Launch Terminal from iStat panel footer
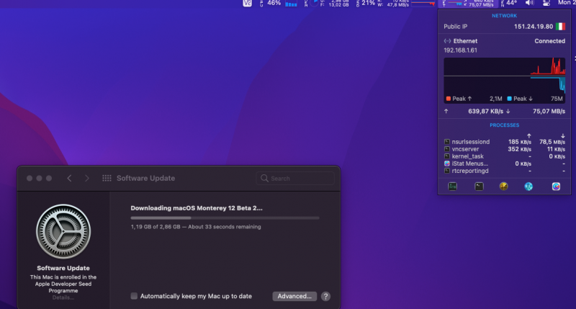Image resolution: width=576 pixels, height=309 pixels. [479, 187]
